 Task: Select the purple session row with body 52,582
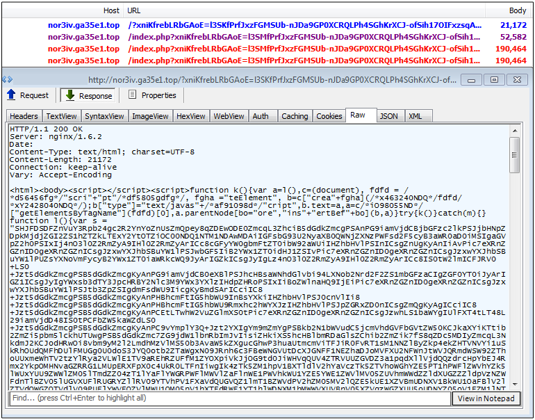pyautogui.click(x=267, y=37)
